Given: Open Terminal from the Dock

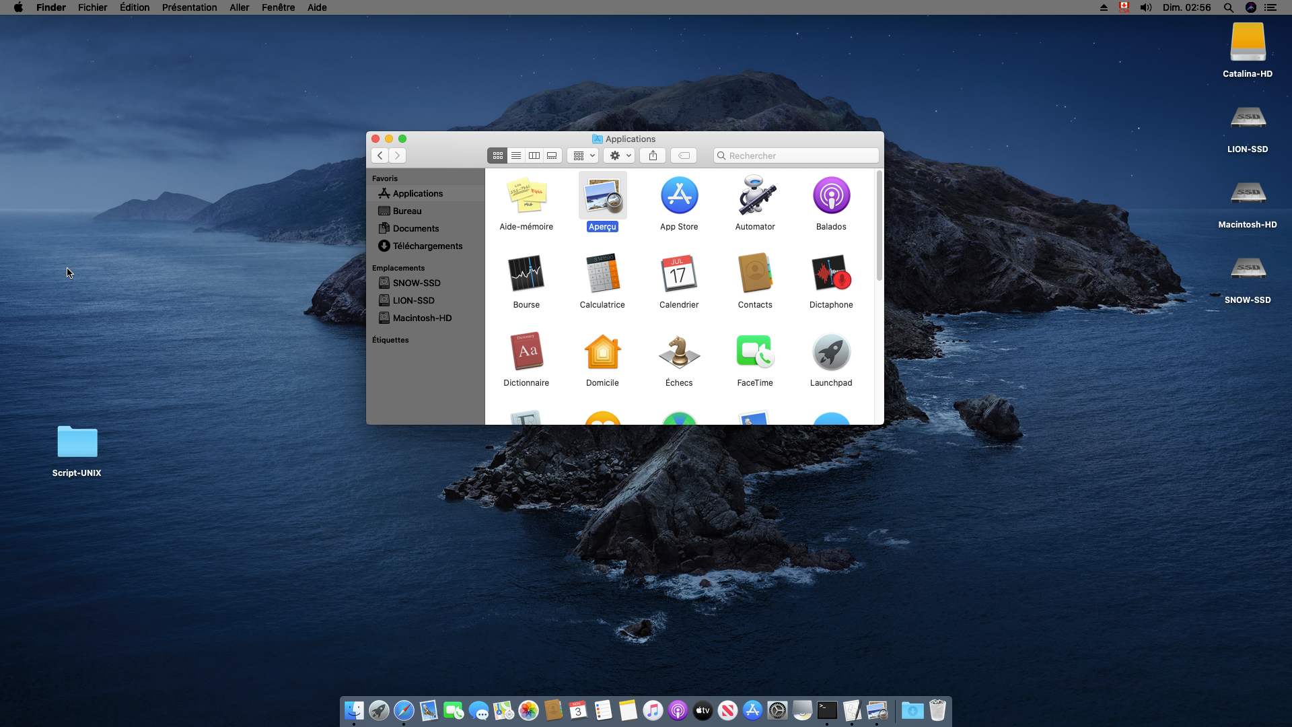Looking at the screenshot, I should 827,710.
